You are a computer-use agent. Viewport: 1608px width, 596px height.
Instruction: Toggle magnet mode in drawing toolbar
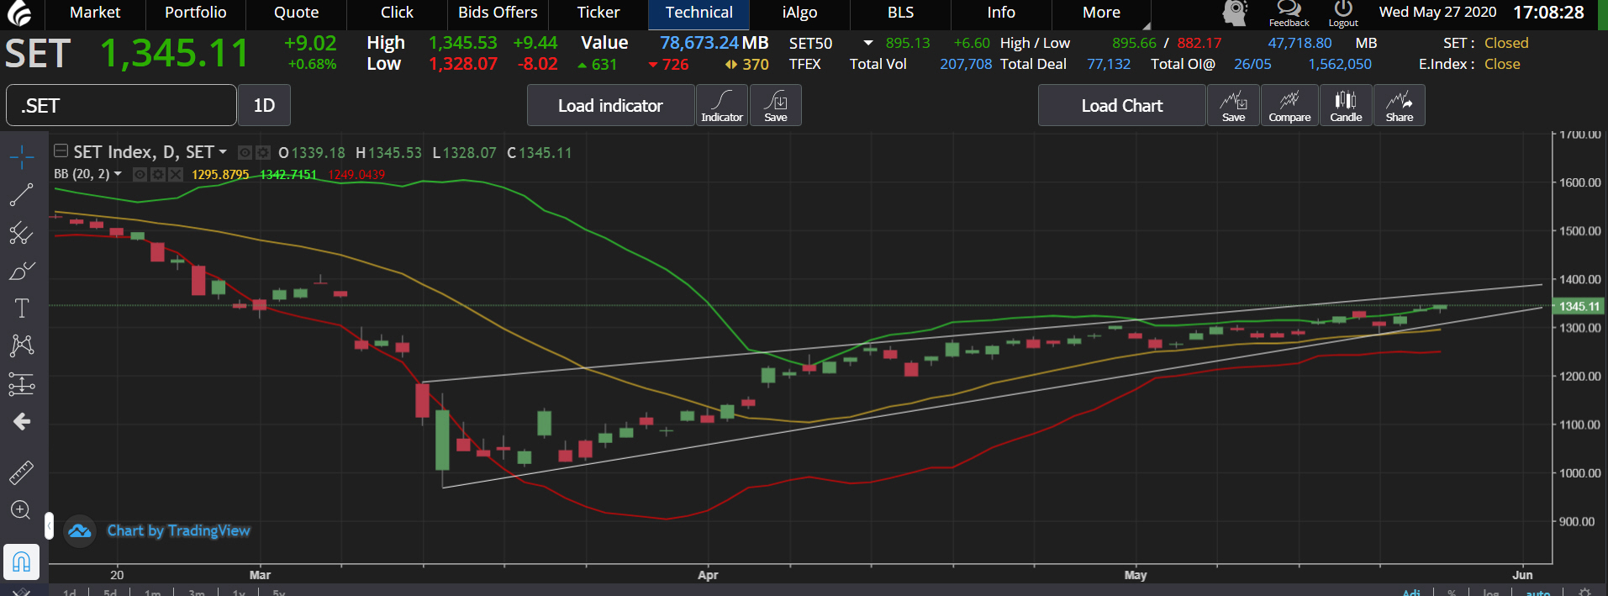[x=22, y=562]
